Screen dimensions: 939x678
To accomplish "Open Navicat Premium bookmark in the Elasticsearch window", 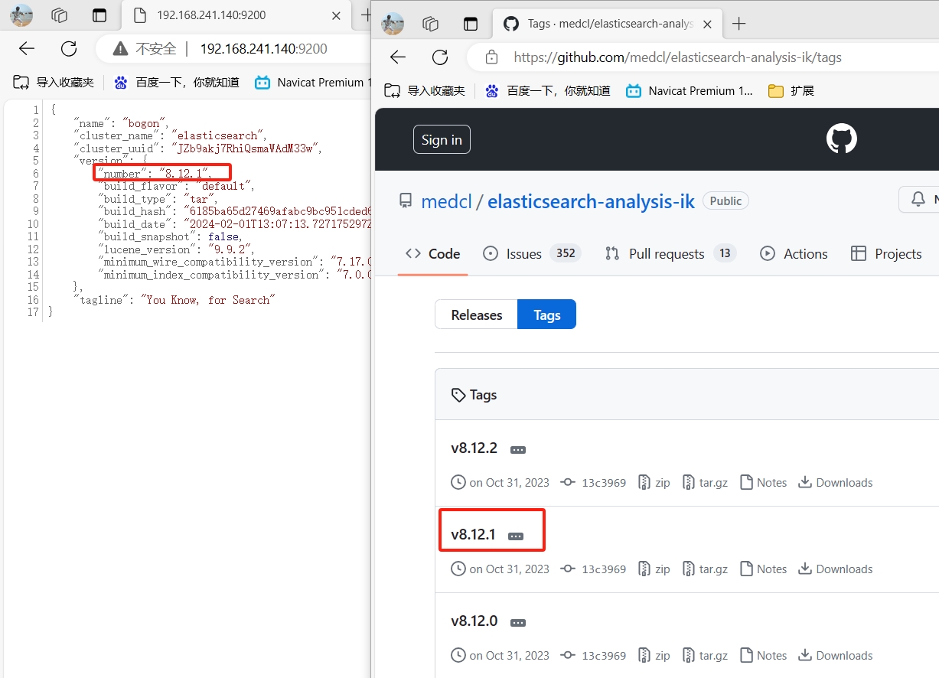I will 313,83.
